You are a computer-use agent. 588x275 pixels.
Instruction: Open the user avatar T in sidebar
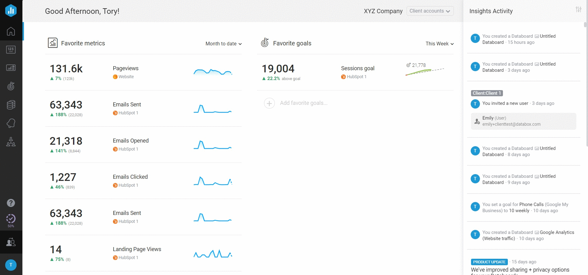(x=11, y=265)
